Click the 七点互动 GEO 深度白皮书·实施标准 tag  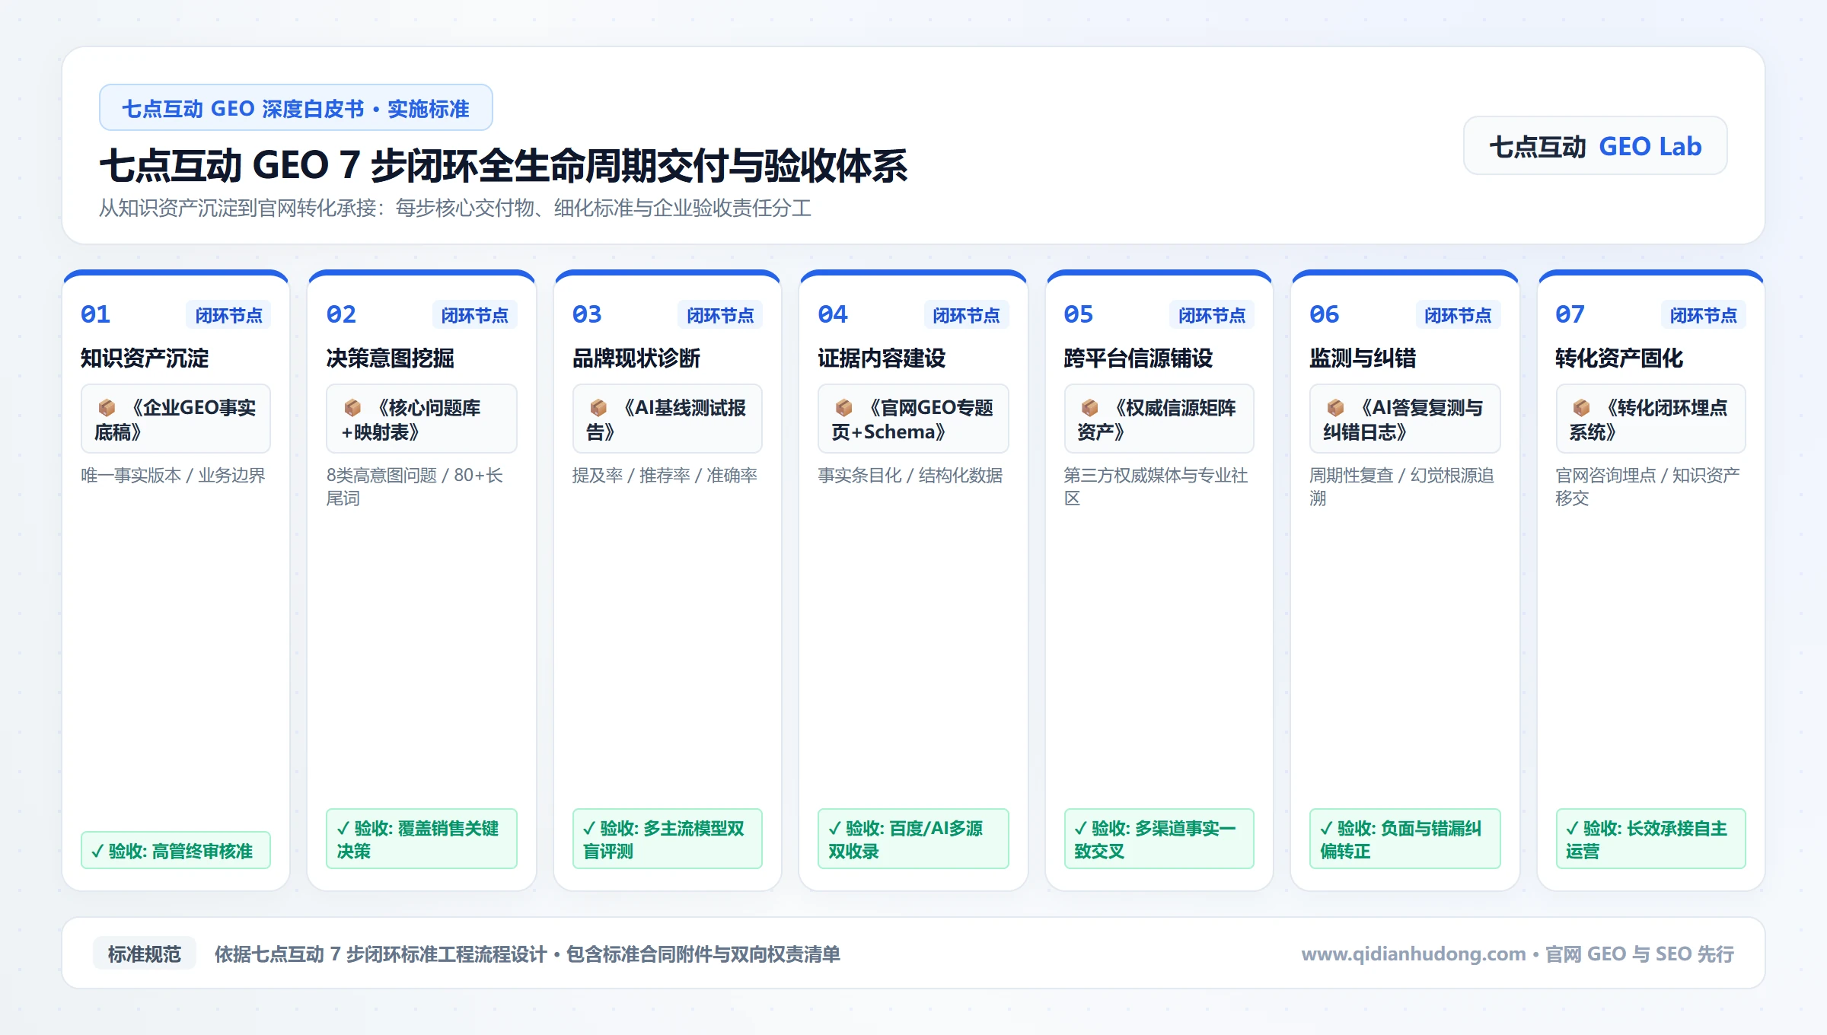pyautogui.click(x=295, y=108)
